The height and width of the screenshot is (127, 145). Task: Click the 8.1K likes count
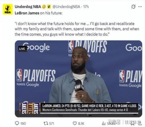[81, 124]
